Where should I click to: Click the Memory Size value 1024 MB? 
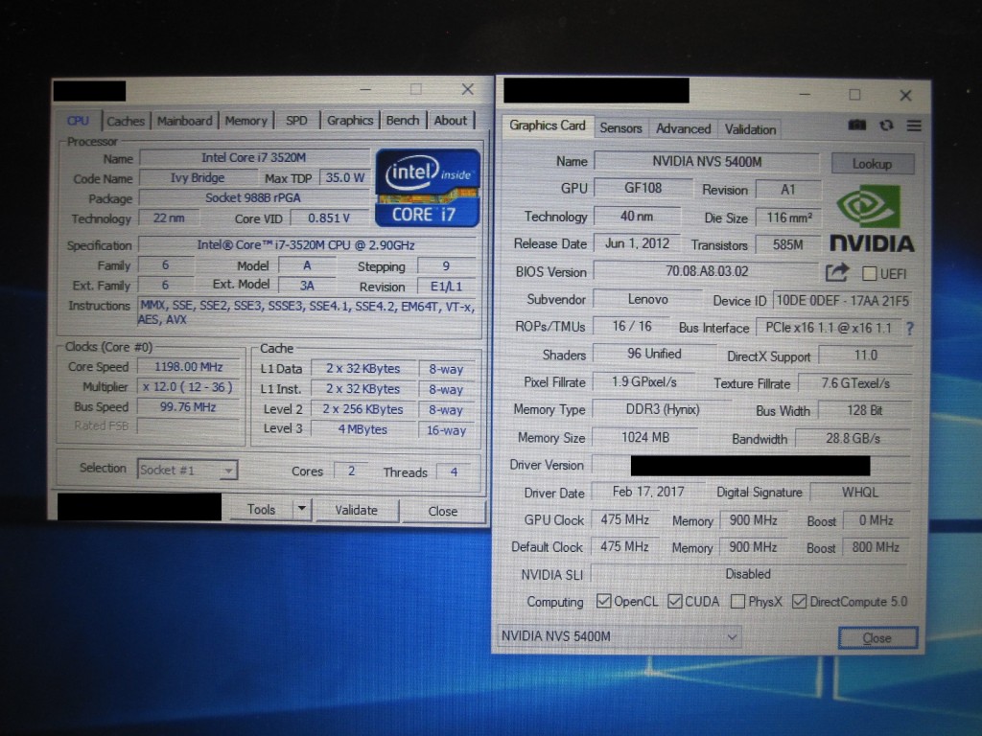coord(645,437)
